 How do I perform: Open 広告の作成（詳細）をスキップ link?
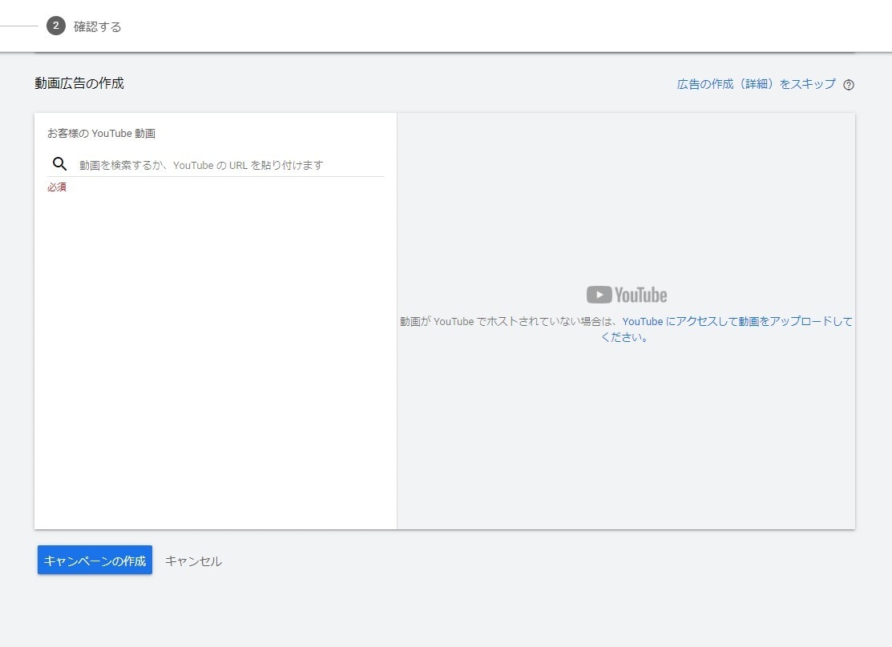pos(756,84)
